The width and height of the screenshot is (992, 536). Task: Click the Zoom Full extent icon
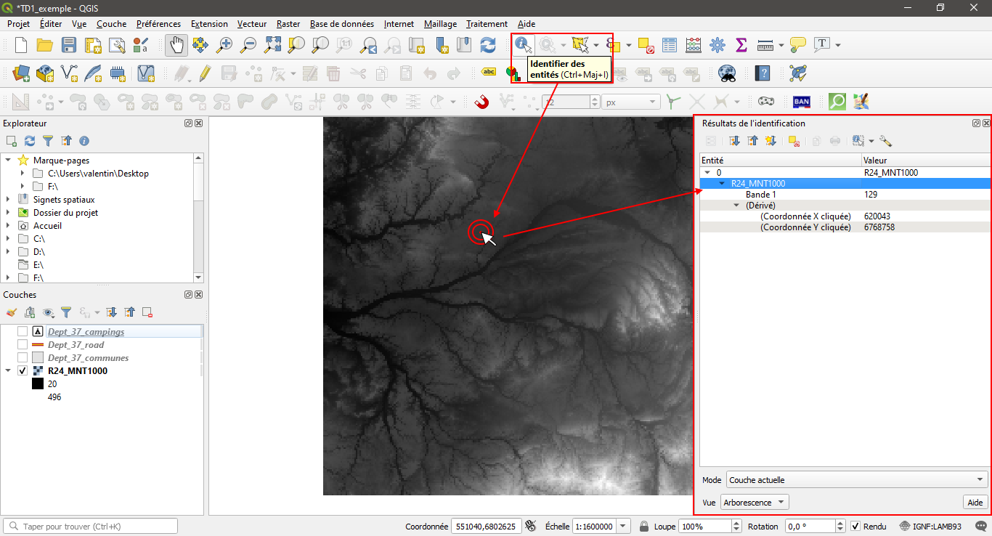(x=272, y=45)
